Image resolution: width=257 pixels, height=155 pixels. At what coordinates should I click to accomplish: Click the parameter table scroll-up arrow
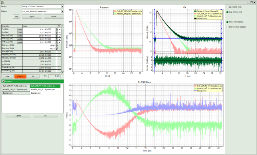tap(62, 26)
